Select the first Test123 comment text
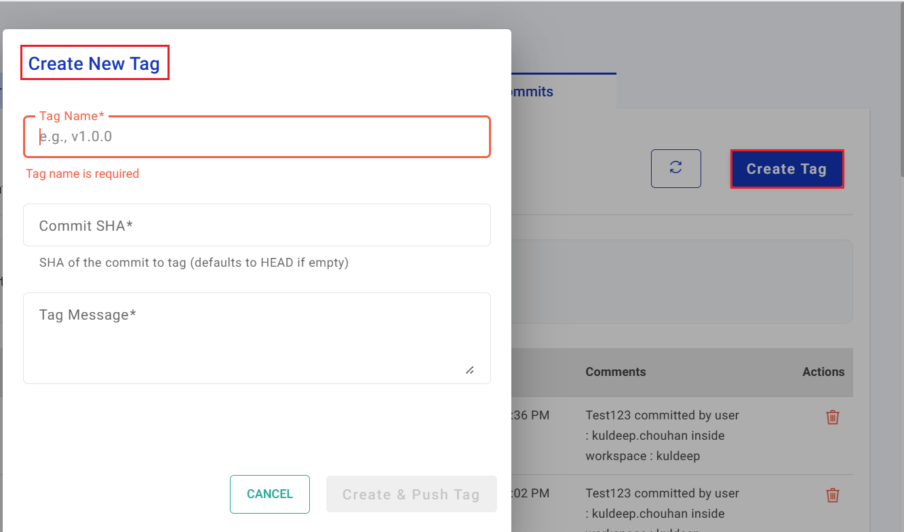904x532 pixels. tap(661, 435)
